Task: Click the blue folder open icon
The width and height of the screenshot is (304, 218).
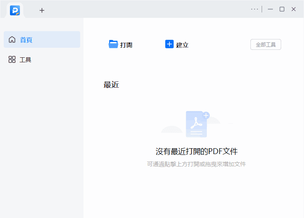Action: [x=113, y=44]
